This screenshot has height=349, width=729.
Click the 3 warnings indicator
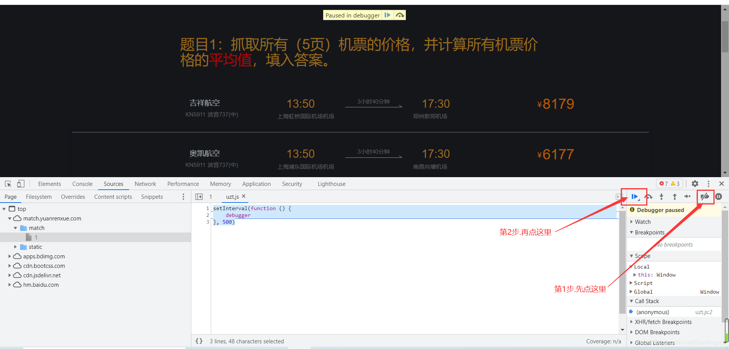[675, 184]
